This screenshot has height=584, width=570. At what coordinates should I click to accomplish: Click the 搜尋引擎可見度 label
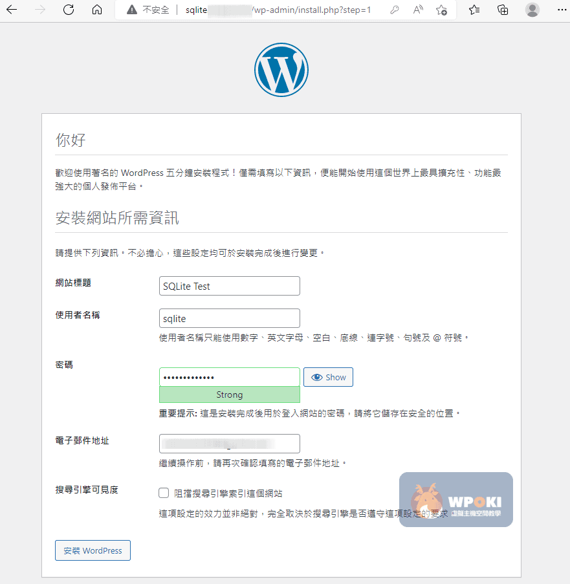coord(87,490)
